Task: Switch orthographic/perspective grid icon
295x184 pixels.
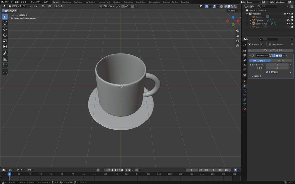Action: 238,45
